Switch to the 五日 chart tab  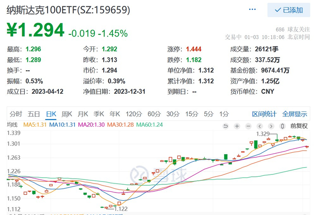(34, 114)
